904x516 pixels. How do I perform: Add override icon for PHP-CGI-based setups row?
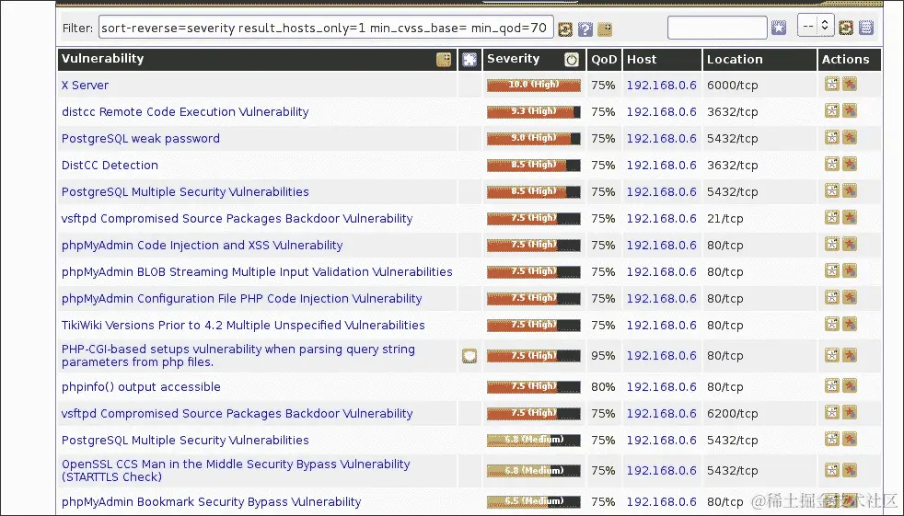[x=850, y=355]
